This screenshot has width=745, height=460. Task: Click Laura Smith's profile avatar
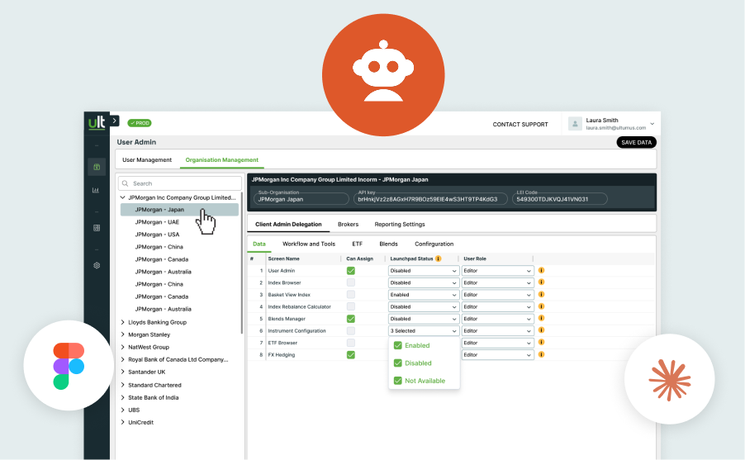[x=575, y=124]
